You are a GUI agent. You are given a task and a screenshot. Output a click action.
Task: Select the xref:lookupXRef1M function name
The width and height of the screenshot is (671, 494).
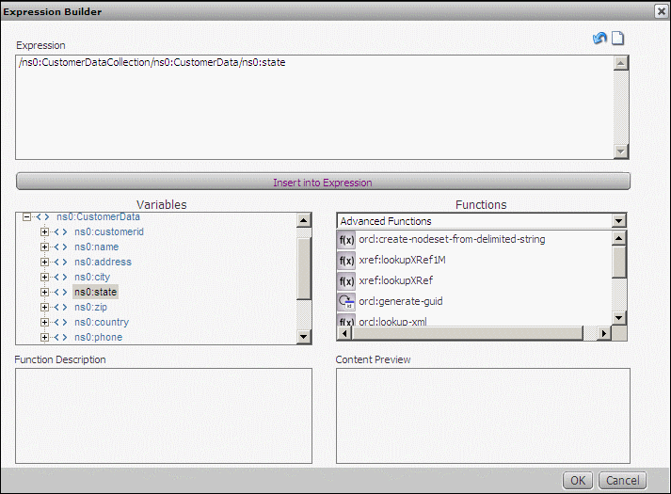402,260
